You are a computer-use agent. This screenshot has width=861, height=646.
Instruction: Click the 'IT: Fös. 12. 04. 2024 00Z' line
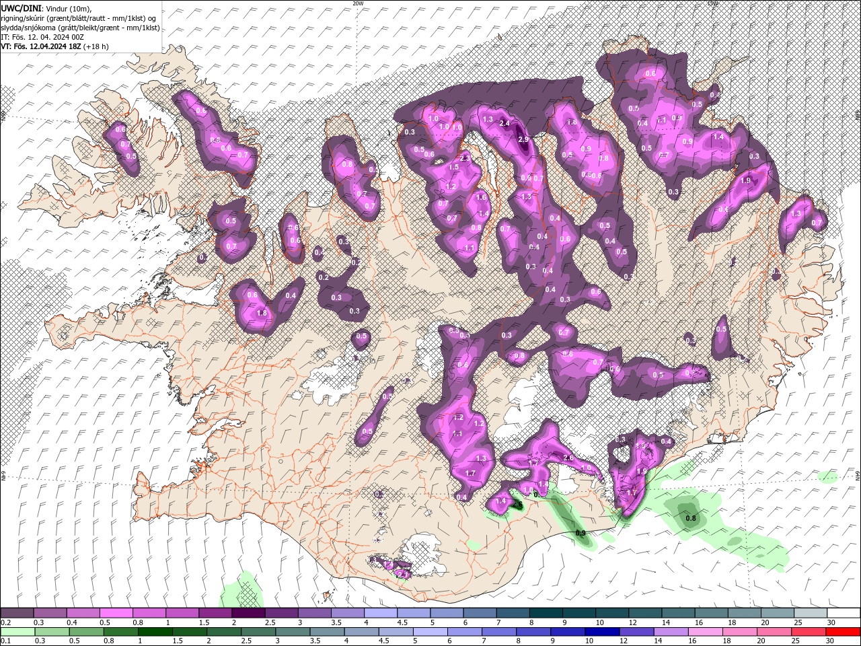click(41, 37)
